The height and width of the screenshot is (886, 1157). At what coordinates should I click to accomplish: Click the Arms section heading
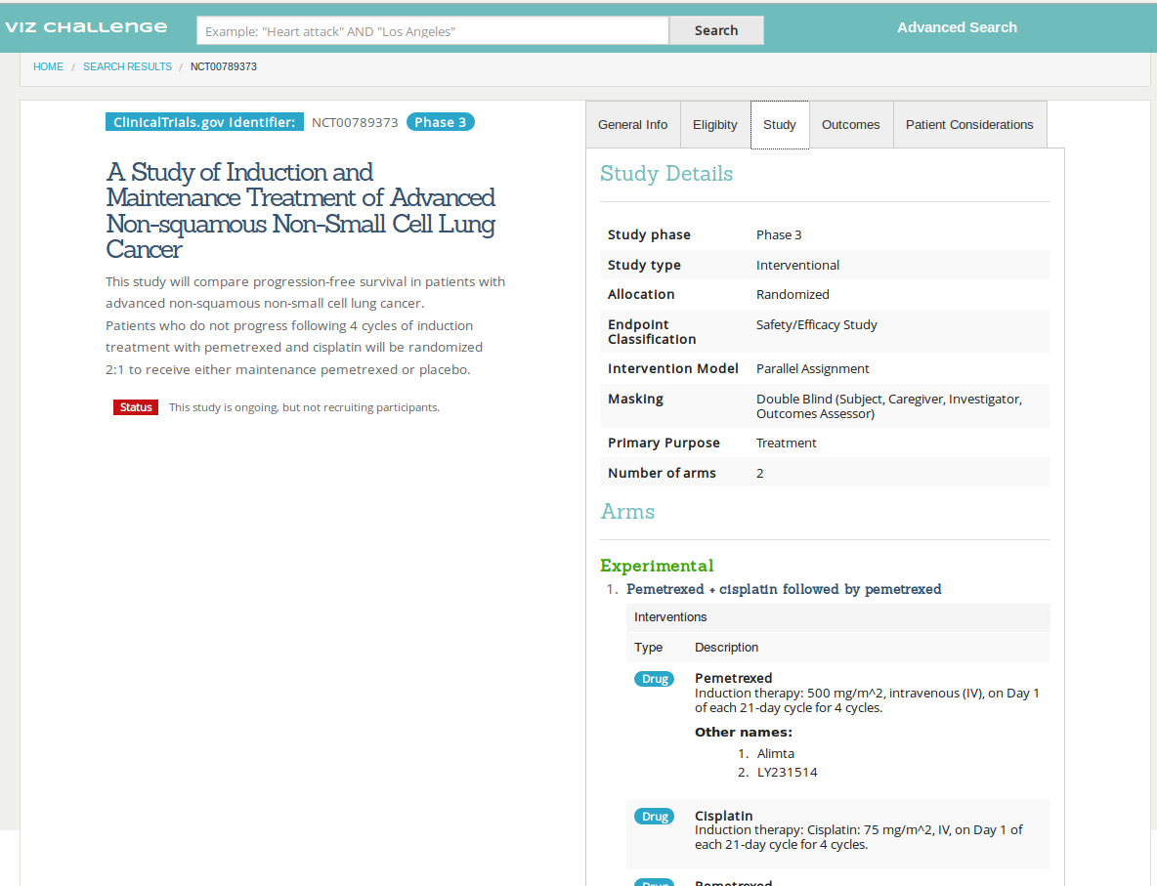627,511
